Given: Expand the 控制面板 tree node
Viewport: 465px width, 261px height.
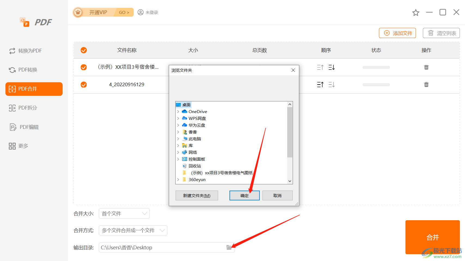Looking at the screenshot, I should click(x=178, y=159).
